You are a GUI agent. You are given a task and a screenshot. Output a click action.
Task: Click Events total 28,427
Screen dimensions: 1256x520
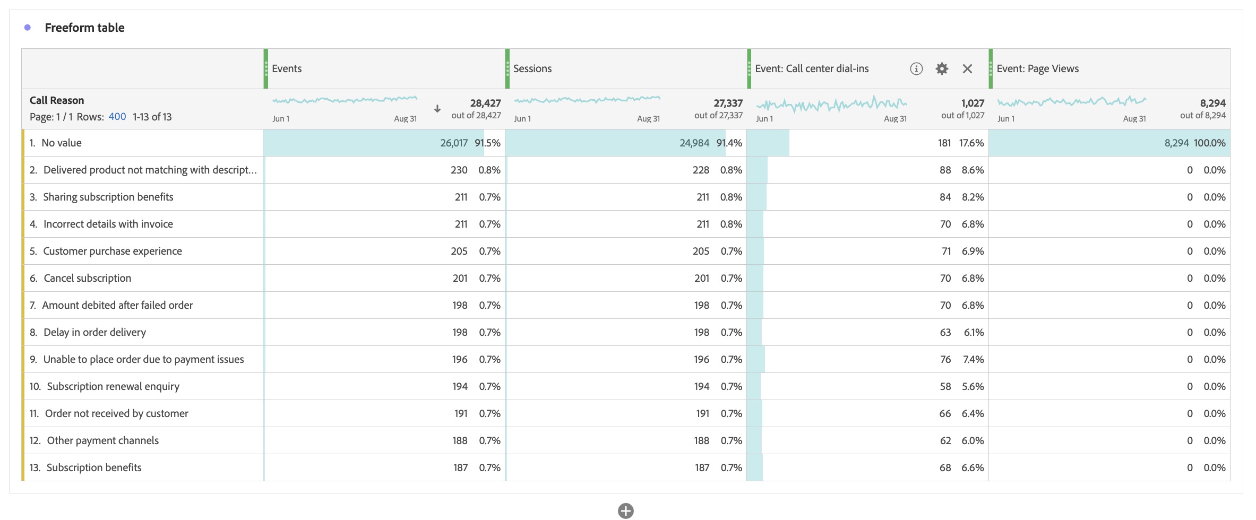tap(486, 103)
